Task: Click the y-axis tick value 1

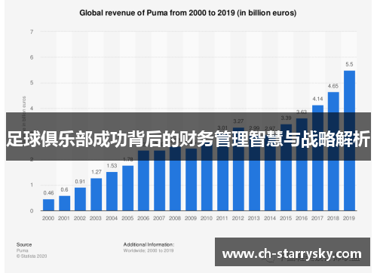Action: (x=32, y=185)
